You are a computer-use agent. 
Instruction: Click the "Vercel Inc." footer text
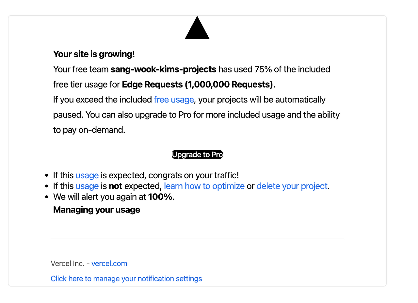click(x=67, y=263)
